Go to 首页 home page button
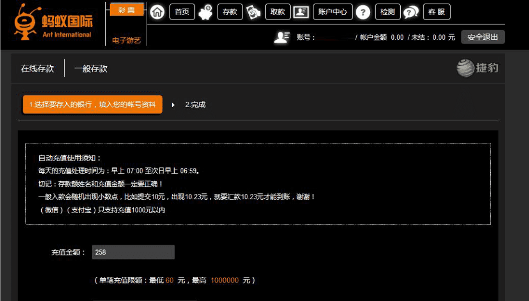This screenshot has height=301, width=529. (182, 12)
